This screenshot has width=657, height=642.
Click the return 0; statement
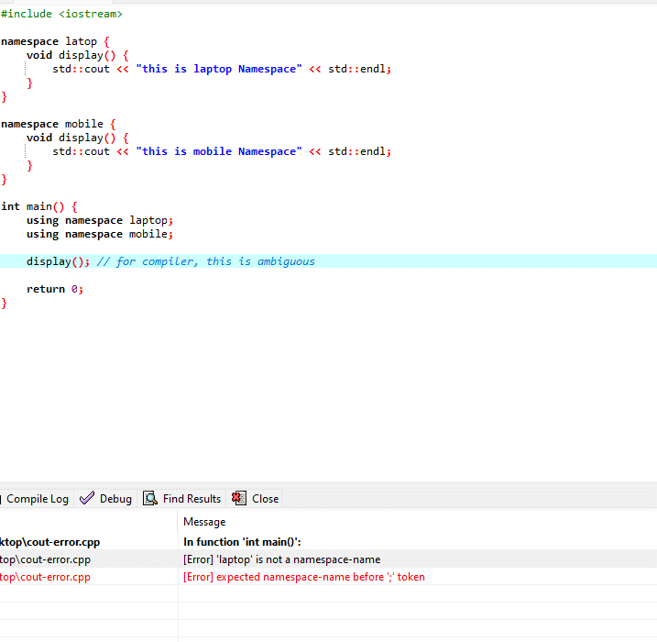pyautogui.click(x=55, y=289)
